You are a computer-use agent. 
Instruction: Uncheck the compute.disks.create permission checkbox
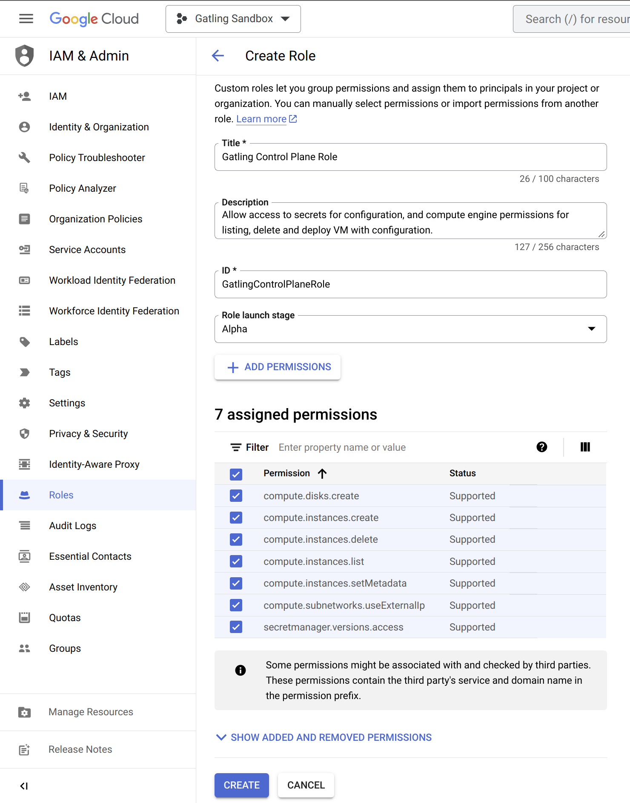point(236,496)
